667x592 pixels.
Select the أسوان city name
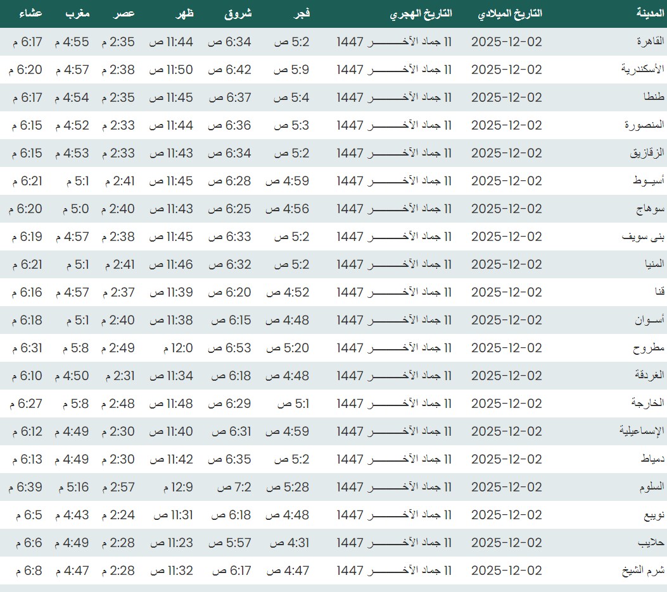point(649,320)
